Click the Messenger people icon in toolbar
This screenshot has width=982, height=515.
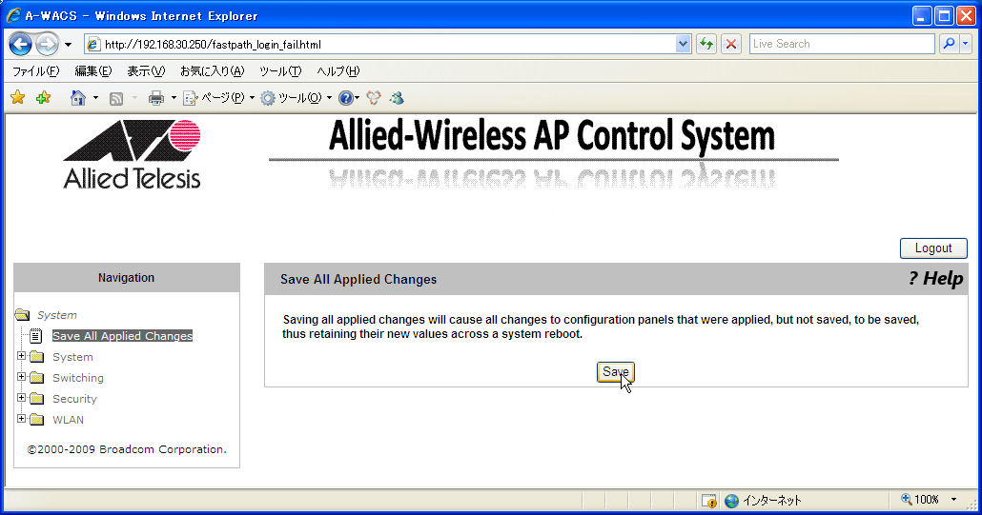pos(397,98)
